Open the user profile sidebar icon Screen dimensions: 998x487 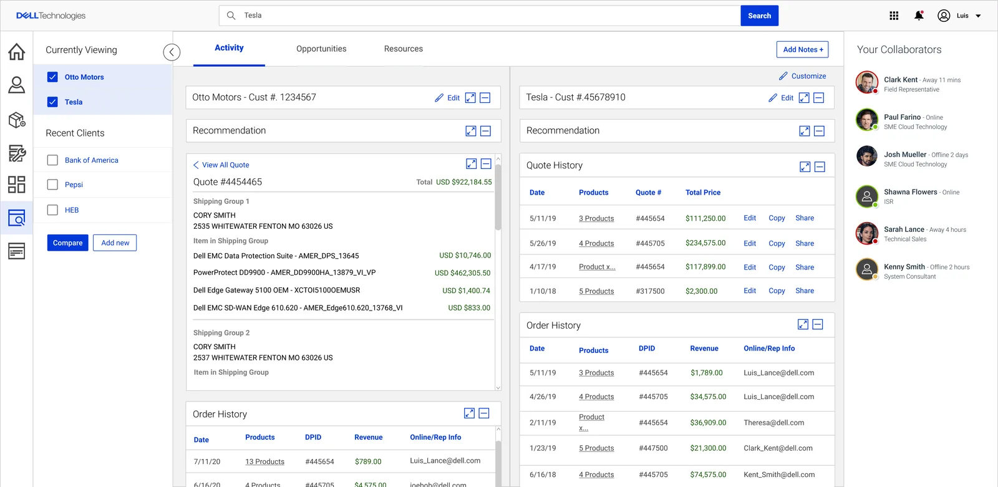click(17, 85)
